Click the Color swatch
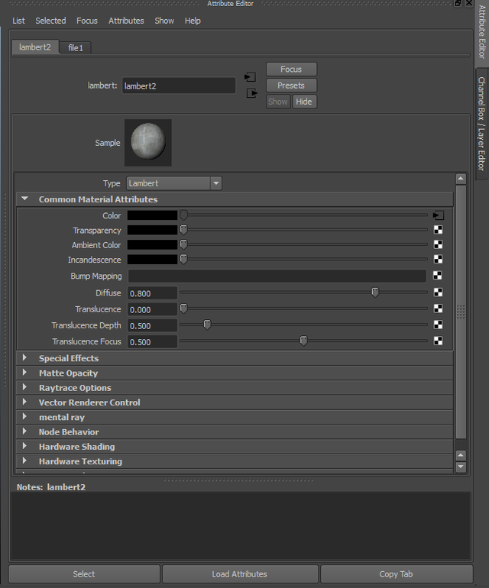This screenshot has height=588, width=489. (152, 215)
